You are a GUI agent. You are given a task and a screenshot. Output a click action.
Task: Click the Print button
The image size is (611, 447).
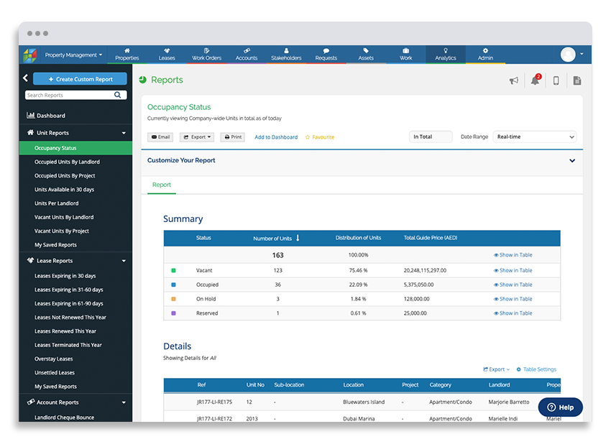[x=233, y=137]
